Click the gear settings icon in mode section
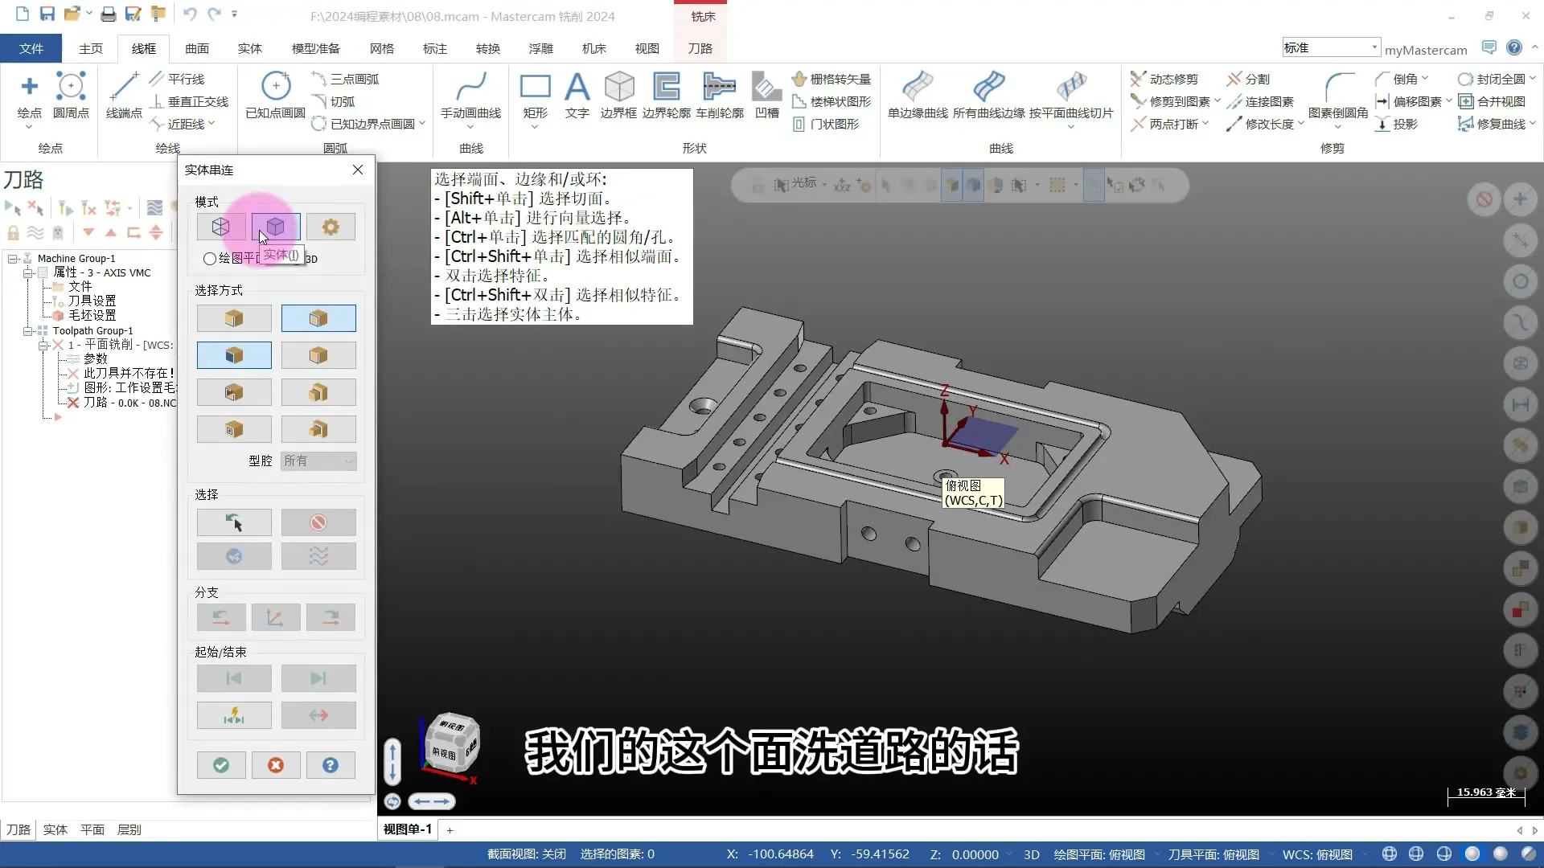The image size is (1544, 868). (x=330, y=227)
